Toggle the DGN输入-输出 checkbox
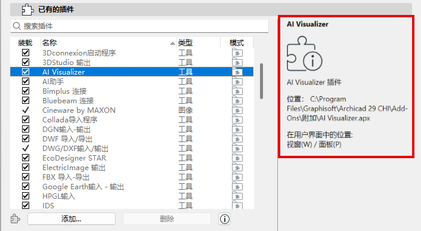Screen dimensions: 421x231 (x=26, y=129)
